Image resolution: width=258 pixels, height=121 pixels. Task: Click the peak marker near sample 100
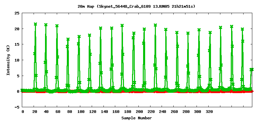click(x=79, y=37)
